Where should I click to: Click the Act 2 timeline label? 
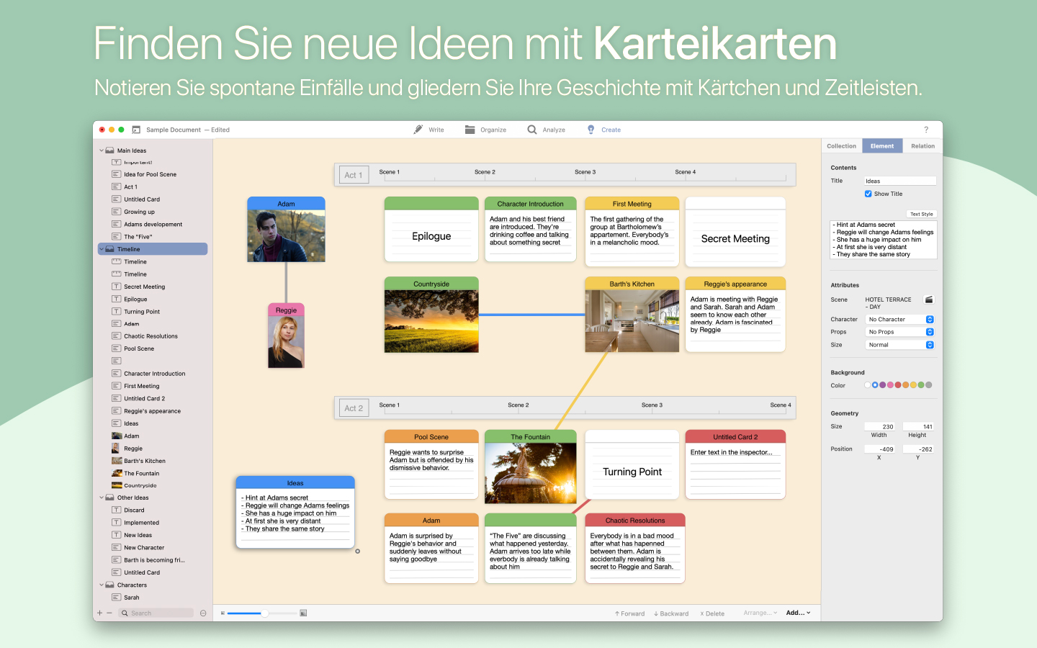click(353, 408)
